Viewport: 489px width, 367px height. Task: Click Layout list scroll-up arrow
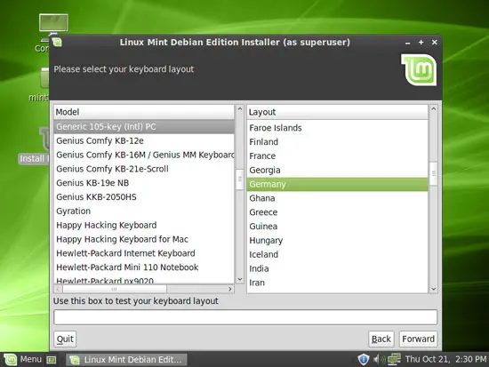pyautogui.click(x=434, y=108)
